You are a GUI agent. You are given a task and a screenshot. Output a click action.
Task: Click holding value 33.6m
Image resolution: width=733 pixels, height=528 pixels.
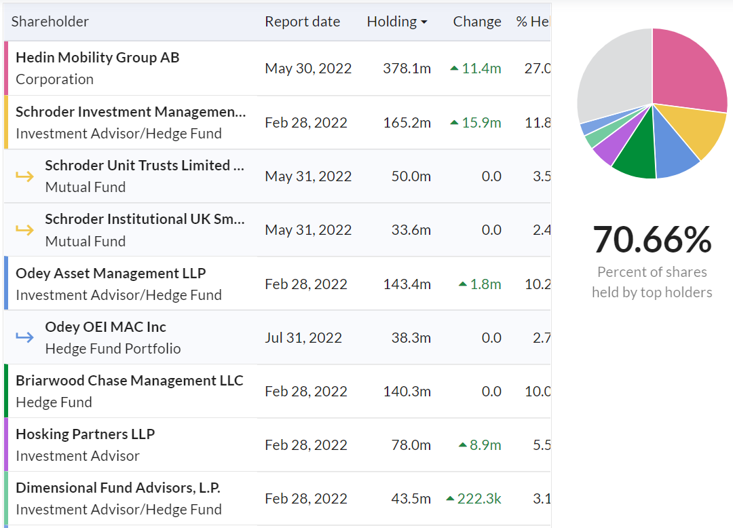[411, 230]
